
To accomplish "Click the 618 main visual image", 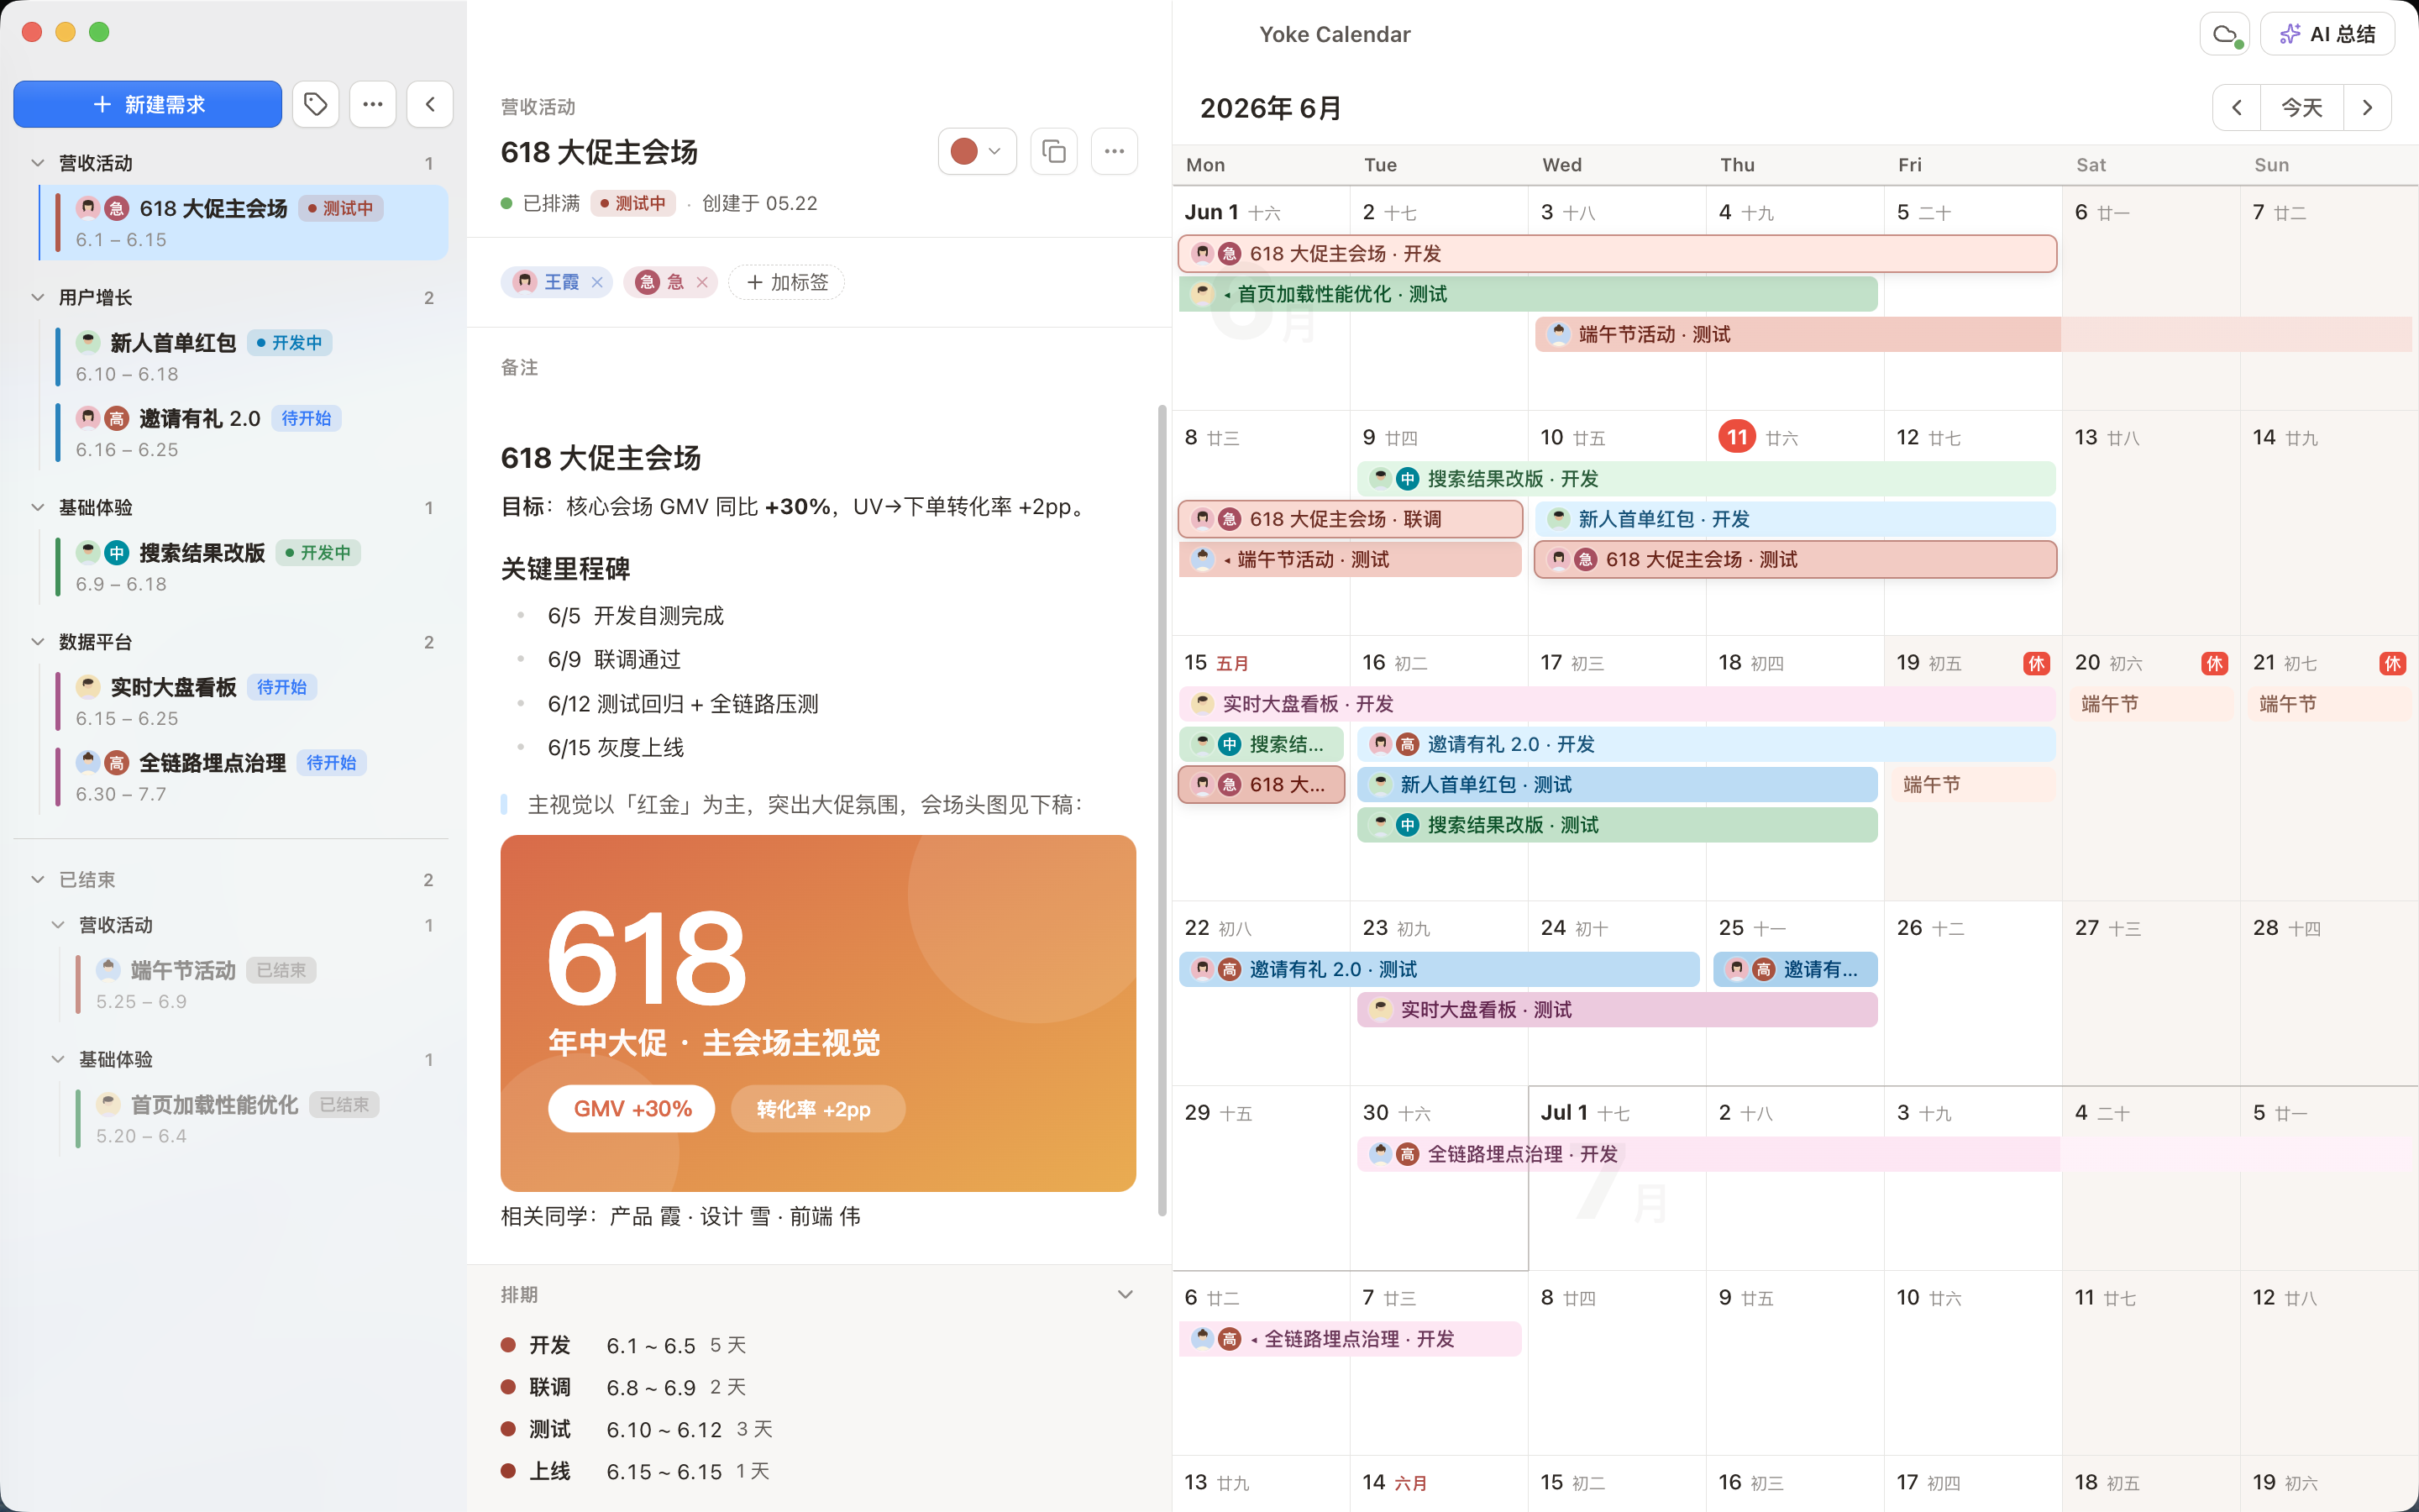I will (x=817, y=1013).
